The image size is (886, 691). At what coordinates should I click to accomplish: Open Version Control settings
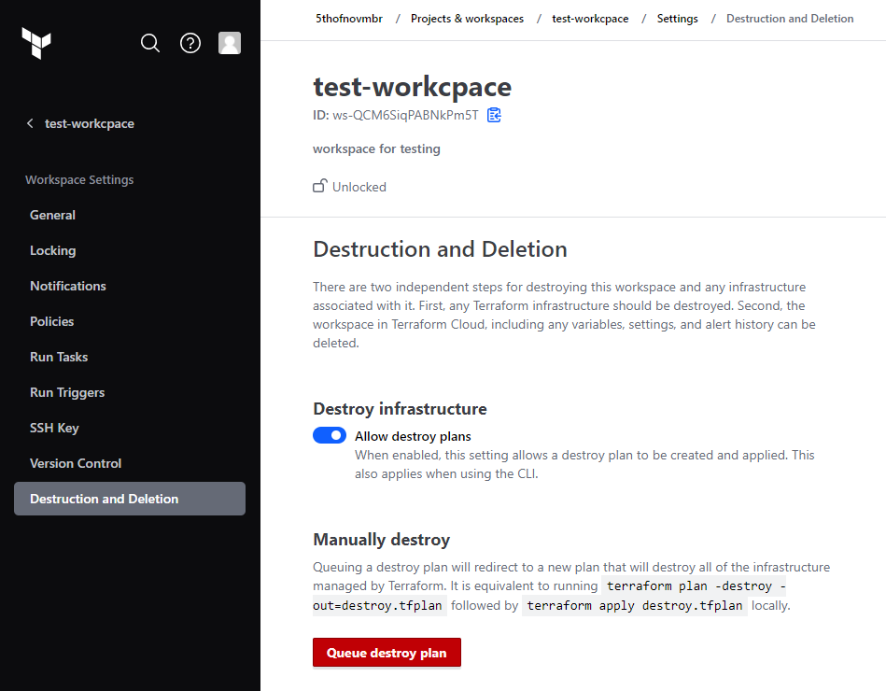(x=76, y=463)
